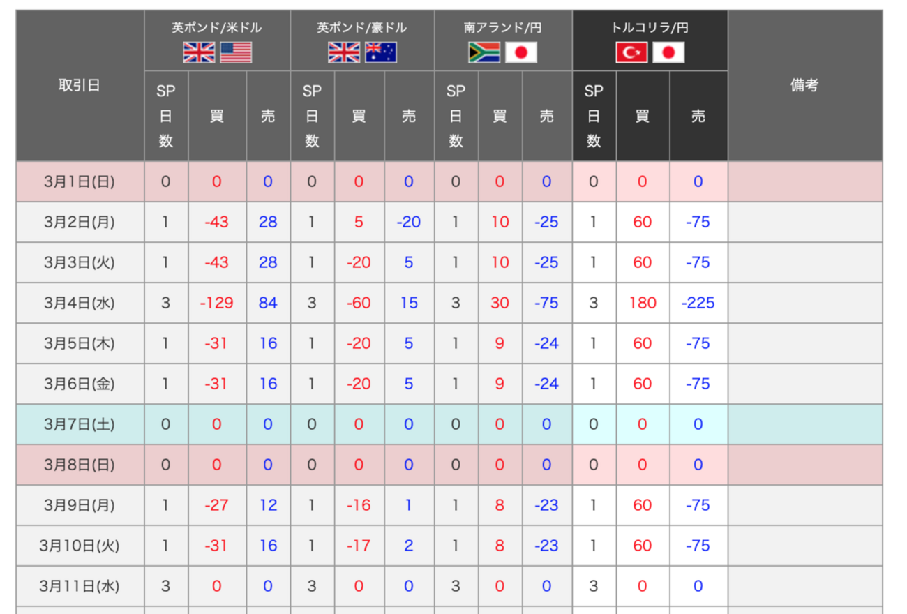Screen dimensions: 907x614
Task: Click the United States flag icon
Action: [236, 53]
